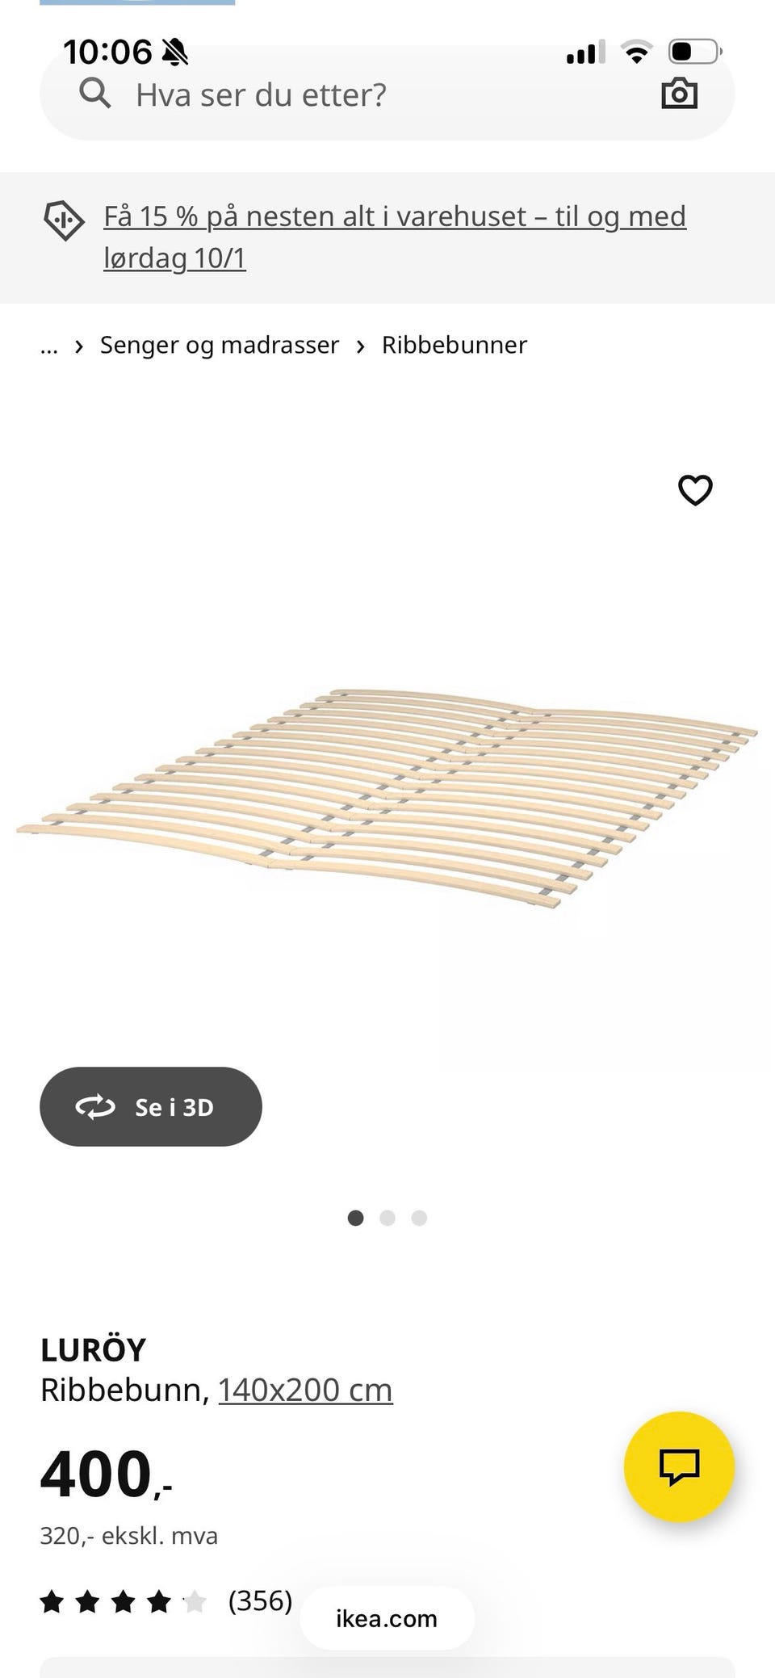Select the third image carousel dot

point(419,1218)
